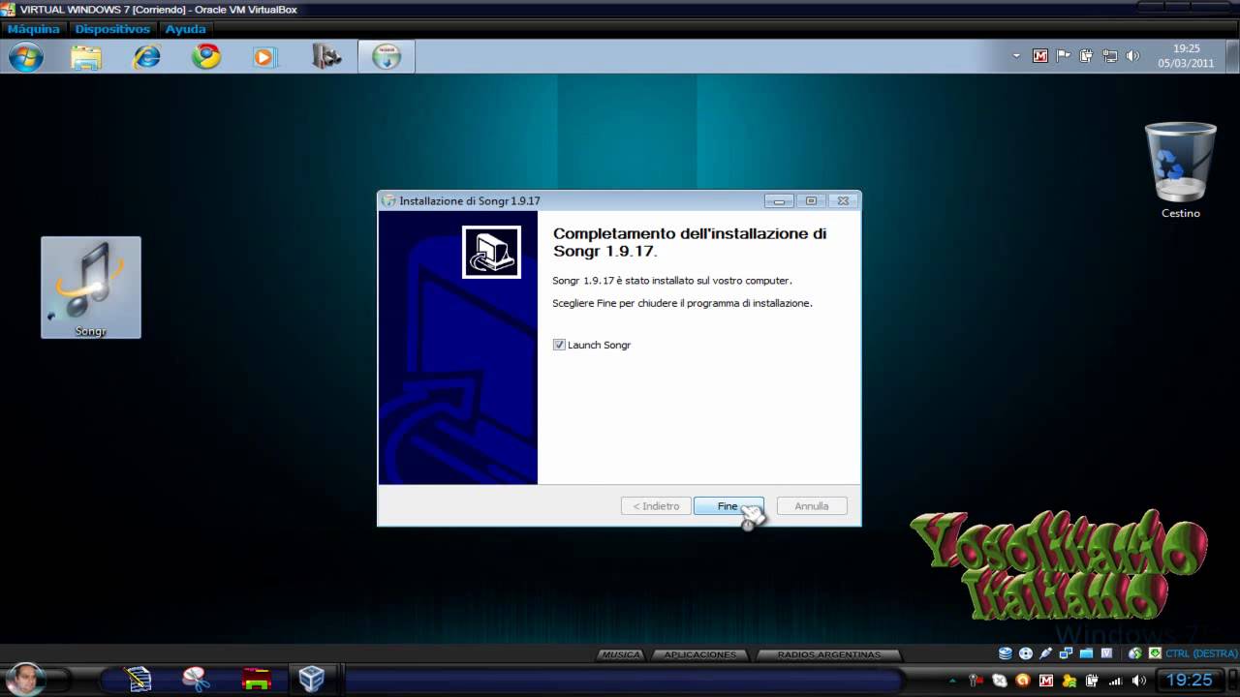This screenshot has height=697, width=1240.
Task: Launch Internet Explorer from the guest taskbar
Action: [146, 57]
